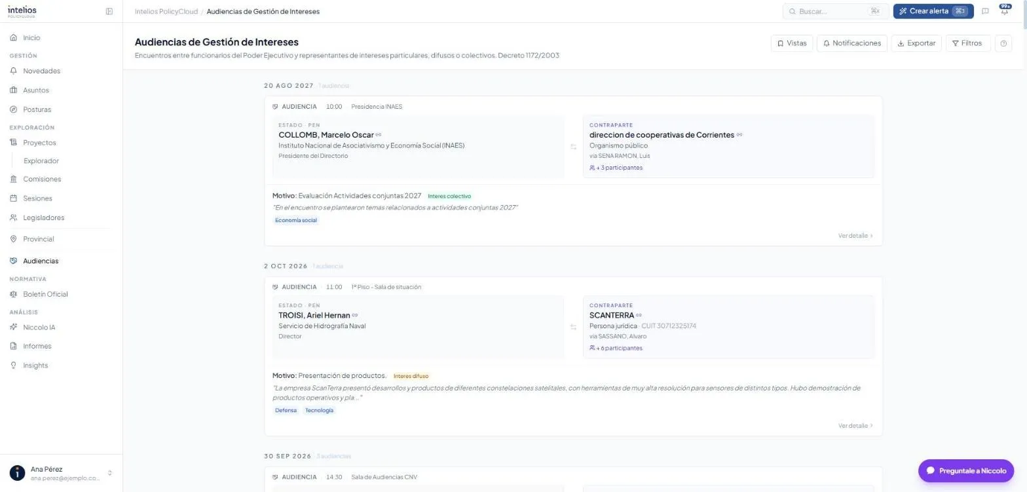Click the Intelios PolicyCloud breadcrumb
Screen dimensions: 1027x492
[x=165, y=11]
